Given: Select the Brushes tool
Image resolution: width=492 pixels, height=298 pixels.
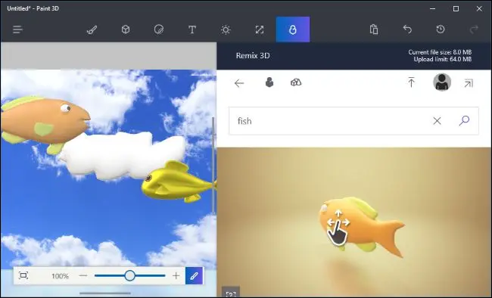Looking at the screenshot, I should click(x=92, y=29).
